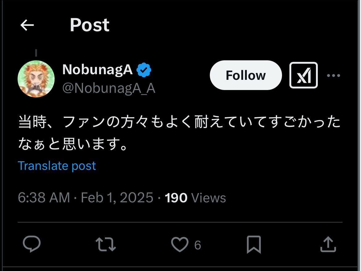Share the post via upload icon
The image size is (361, 271).
tap(328, 245)
